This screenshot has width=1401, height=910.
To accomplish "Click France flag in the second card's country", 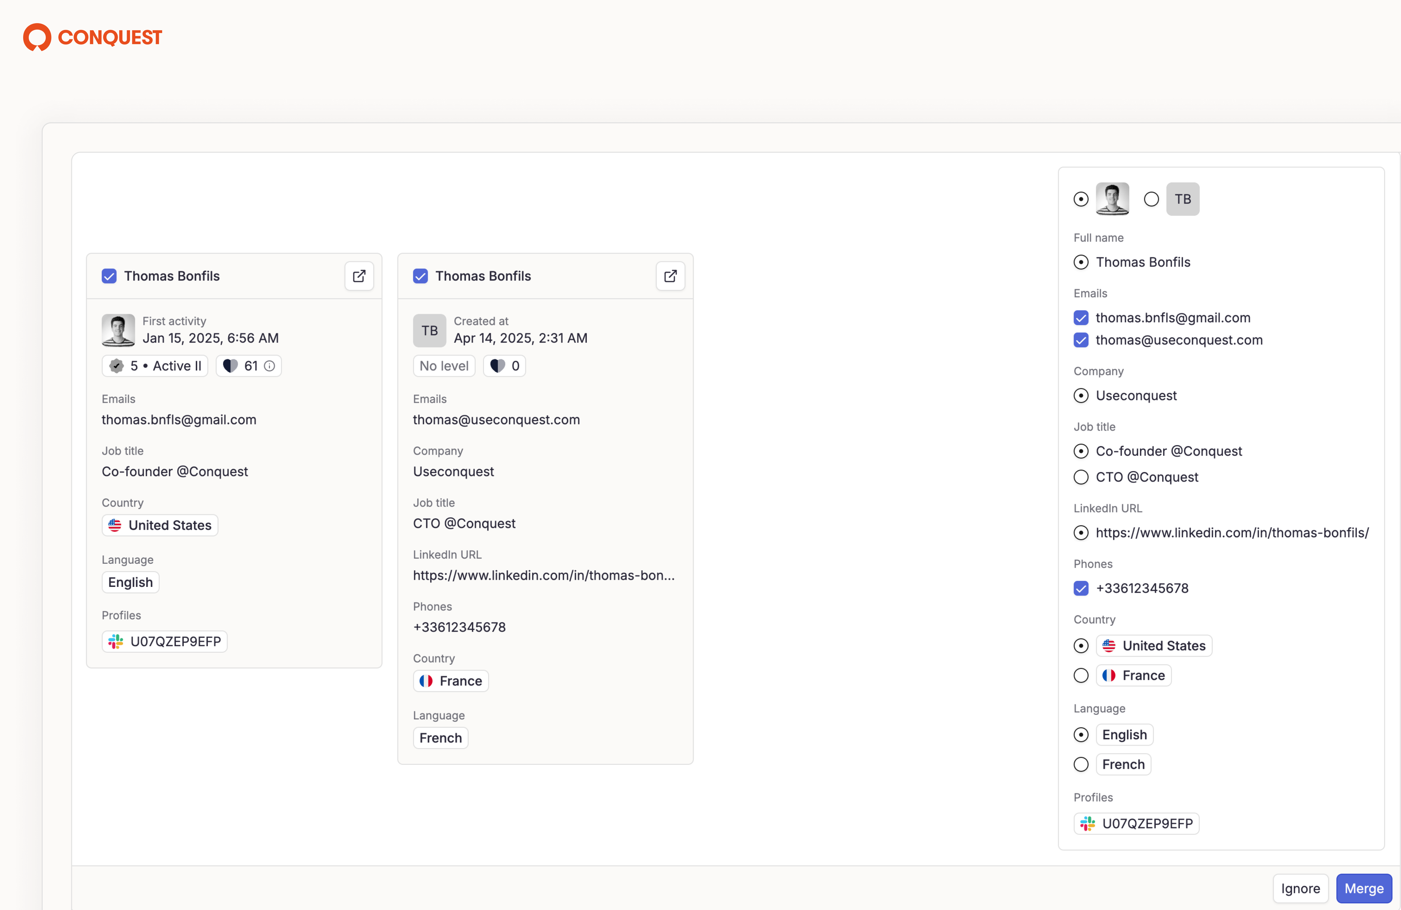I will (426, 681).
